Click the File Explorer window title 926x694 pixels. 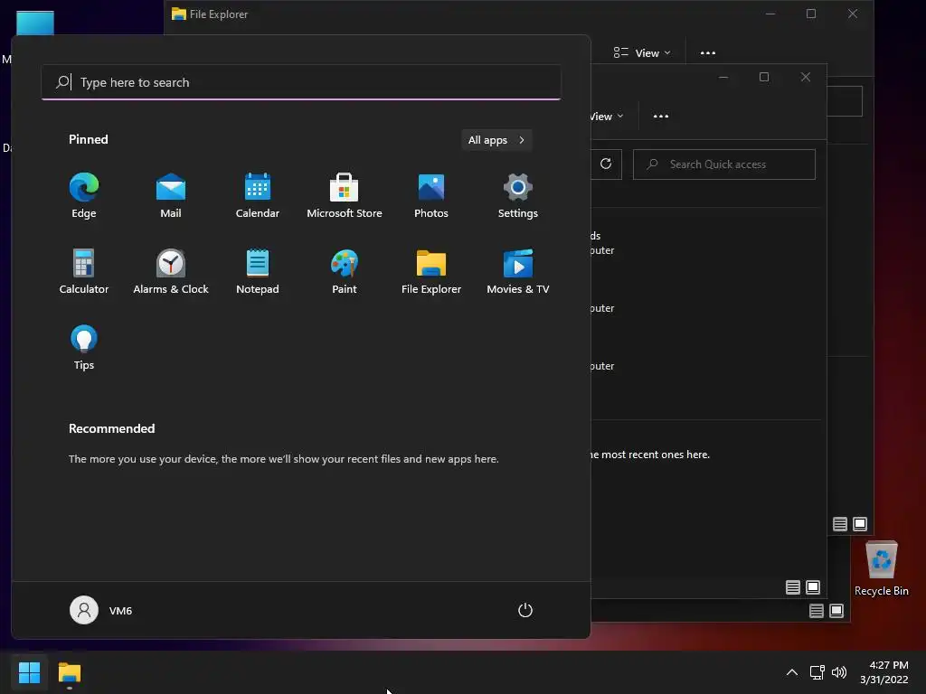(x=219, y=14)
